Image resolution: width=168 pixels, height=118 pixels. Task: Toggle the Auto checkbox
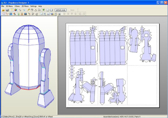[69, 10]
